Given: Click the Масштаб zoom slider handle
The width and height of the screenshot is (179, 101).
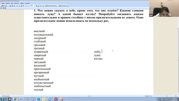Looking at the screenshot, I should click(x=167, y=96).
